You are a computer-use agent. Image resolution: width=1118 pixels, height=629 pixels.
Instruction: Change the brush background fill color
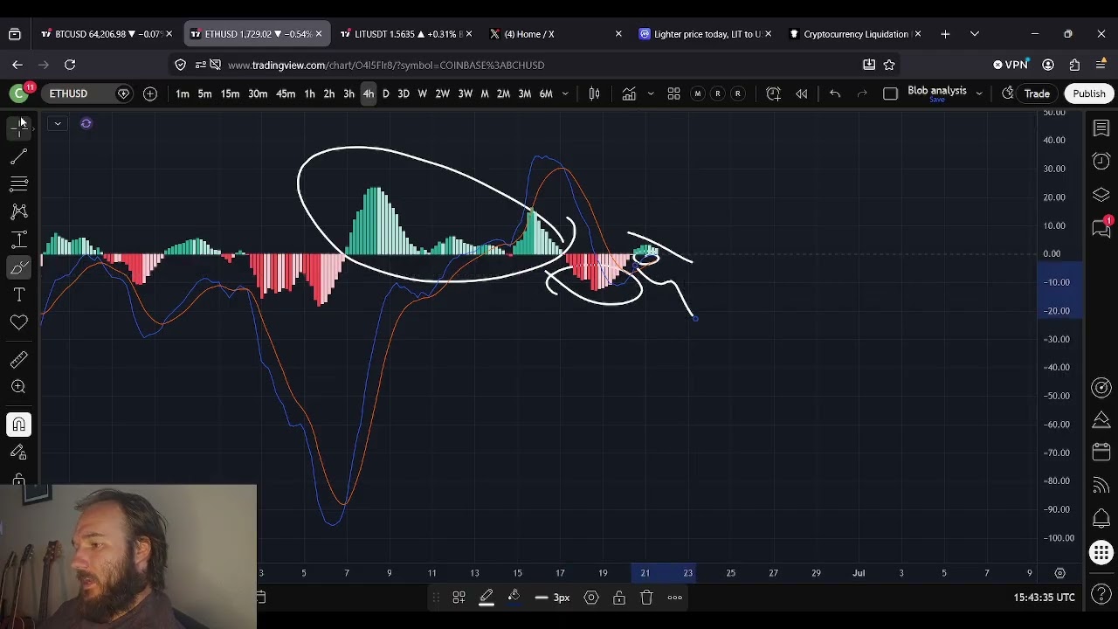point(514,598)
